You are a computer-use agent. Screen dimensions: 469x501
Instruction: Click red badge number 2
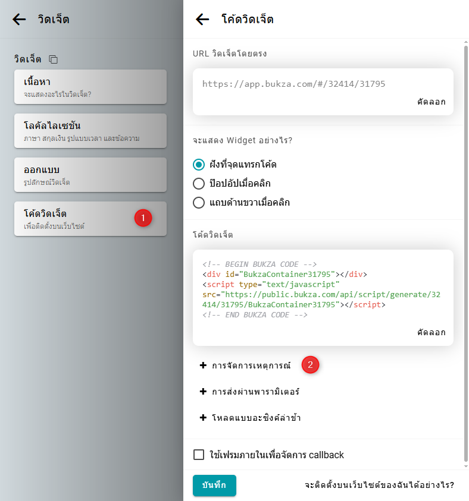pos(311,365)
